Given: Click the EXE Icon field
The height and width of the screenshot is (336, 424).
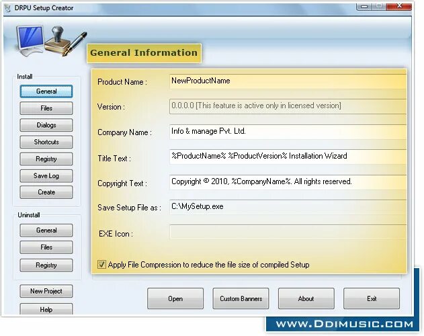Looking at the screenshot, I should [288, 232].
